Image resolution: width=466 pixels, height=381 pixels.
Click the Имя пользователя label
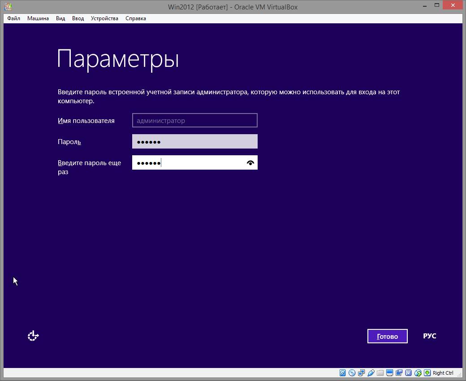(x=86, y=121)
